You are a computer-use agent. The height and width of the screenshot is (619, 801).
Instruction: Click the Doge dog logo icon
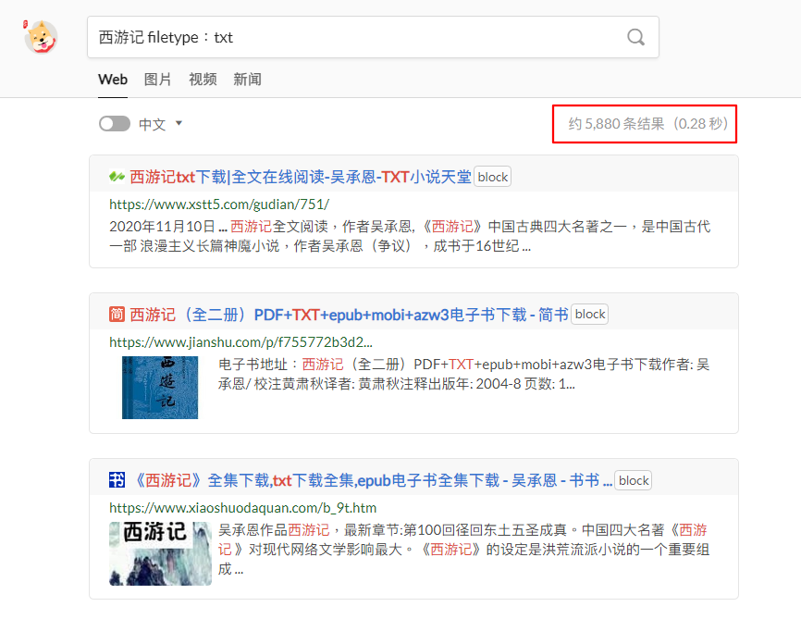[x=41, y=37]
